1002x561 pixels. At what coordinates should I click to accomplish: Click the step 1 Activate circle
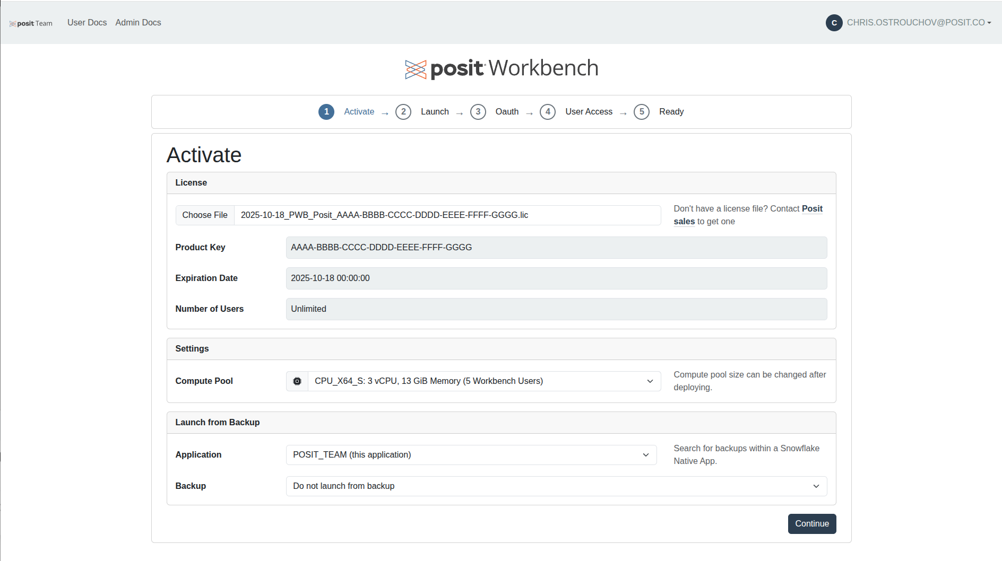coord(326,112)
